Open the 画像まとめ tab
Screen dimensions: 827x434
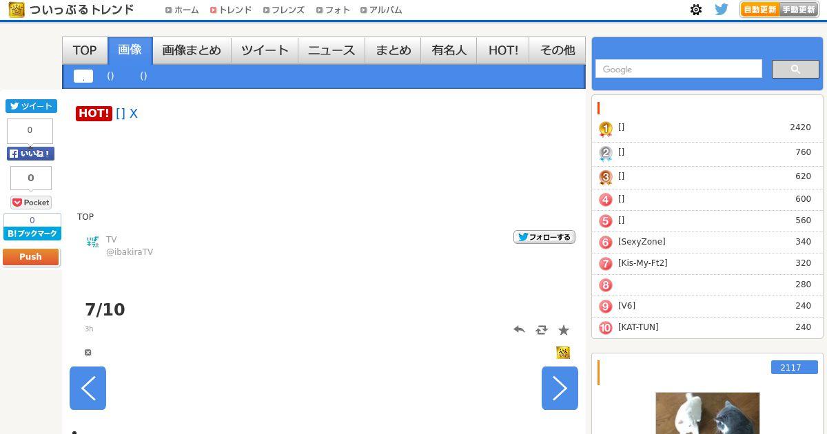point(192,50)
